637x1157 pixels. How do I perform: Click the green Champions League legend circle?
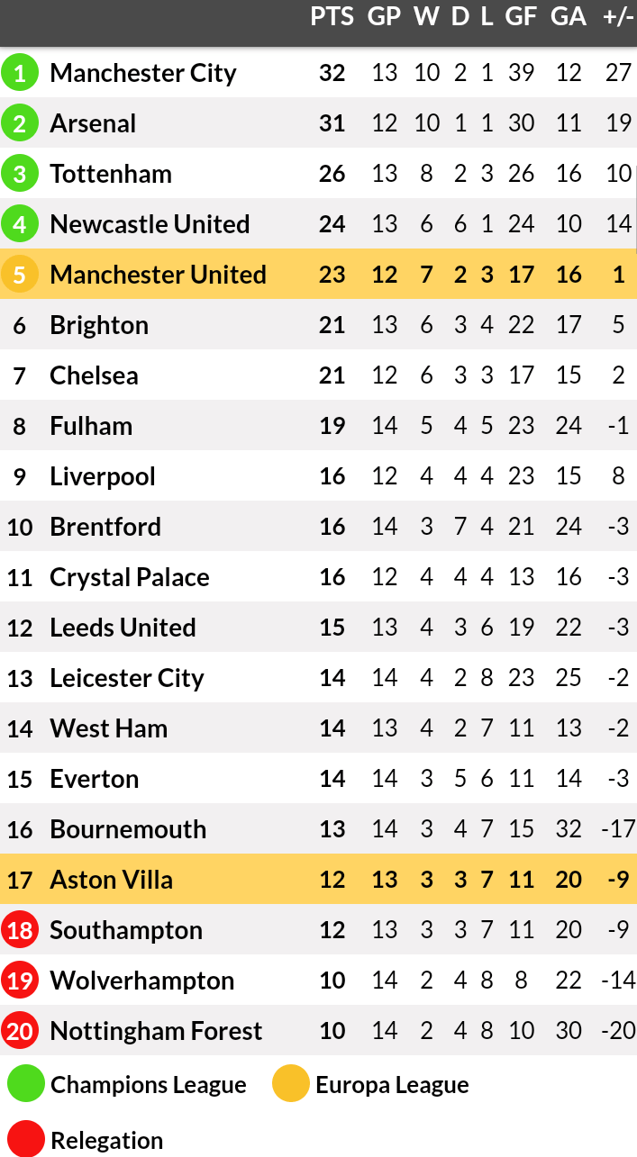pos(26,1084)
